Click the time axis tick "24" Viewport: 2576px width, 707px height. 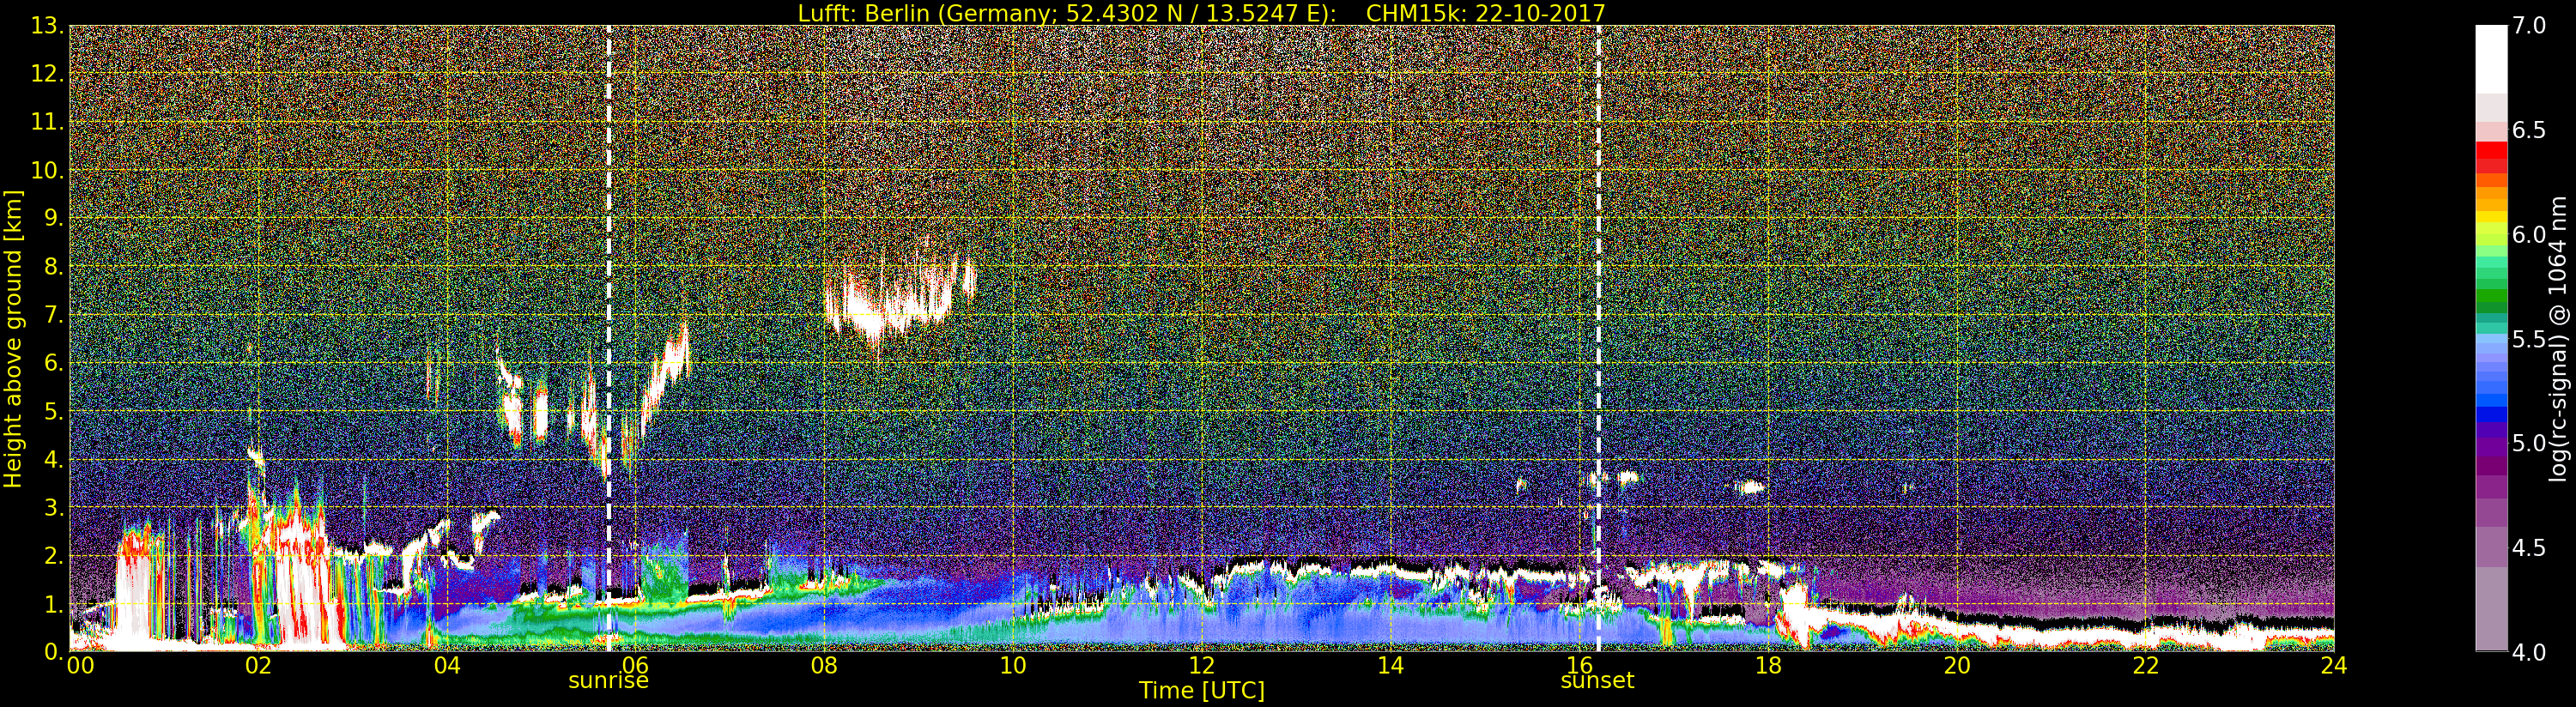[x=2334, y=666]
